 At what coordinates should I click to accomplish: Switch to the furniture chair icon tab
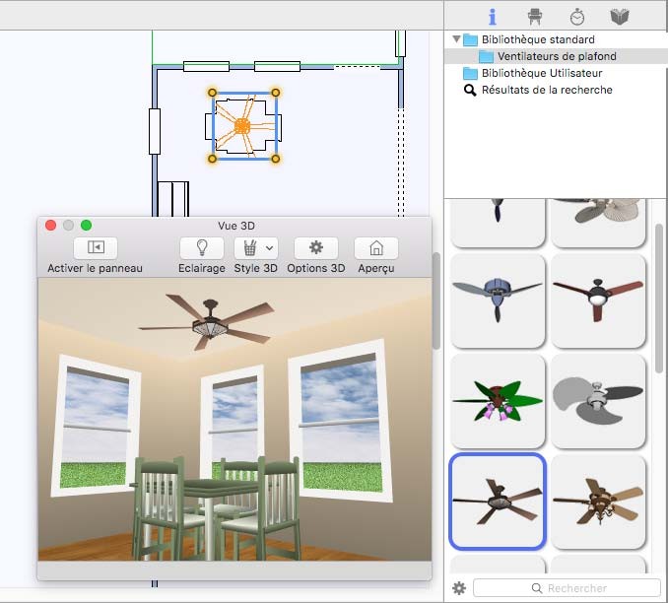pyautogui.click(x=535, y=17)
